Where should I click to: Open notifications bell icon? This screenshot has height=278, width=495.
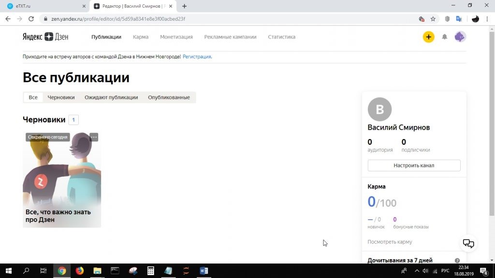(x=445, y=37)
